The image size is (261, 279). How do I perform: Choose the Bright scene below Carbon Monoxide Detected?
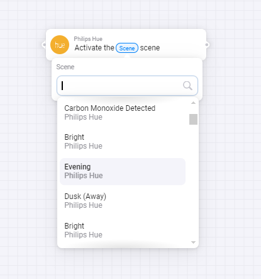[x=123, y=142]
